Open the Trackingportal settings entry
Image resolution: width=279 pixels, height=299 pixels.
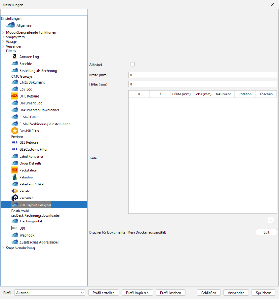click(x=30, y=221)
